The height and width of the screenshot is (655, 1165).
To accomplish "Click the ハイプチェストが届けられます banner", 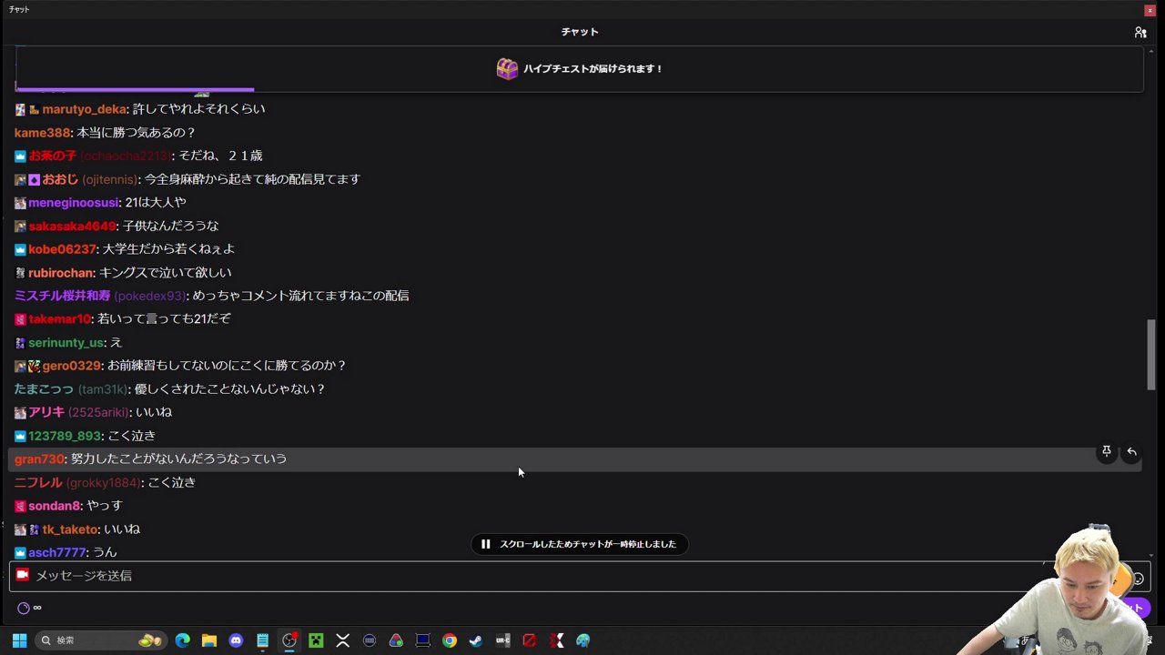I will point(592,68).
